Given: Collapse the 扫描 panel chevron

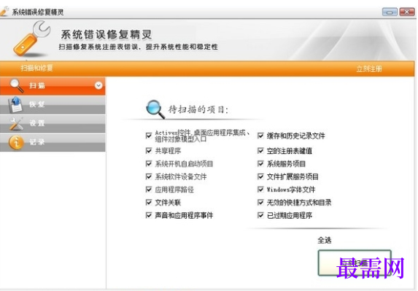Looking at the screenshot, I should [98, 85].
